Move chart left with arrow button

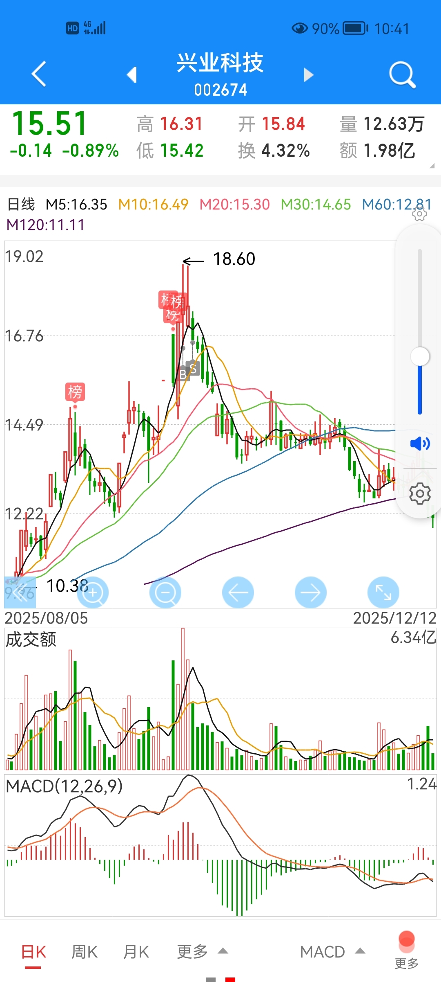pos(238,592)
